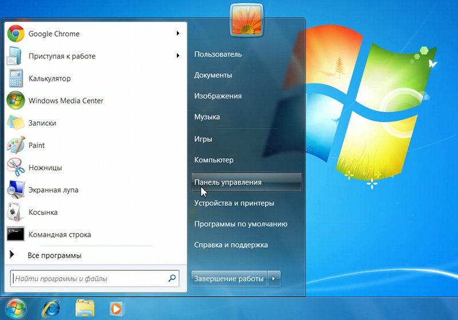Open Программы по умолчанию
Viewport: 458px width, 320px height.
pyautogui.click(x=240, y=224)
